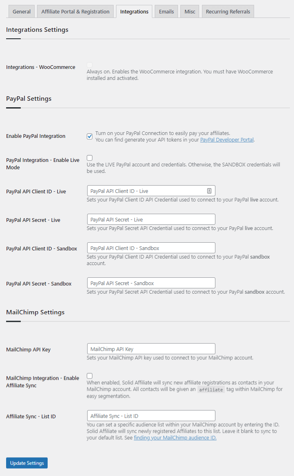The width and height of the screenshot is (294, 476).
Task: Focus the PayPal API Secret - Live field
Action: [151, 219]
